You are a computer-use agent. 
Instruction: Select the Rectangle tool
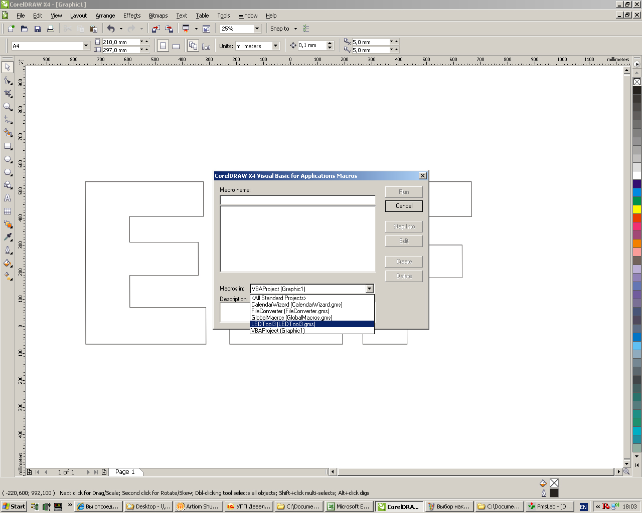pyautogui.click(x=8, y=146)
